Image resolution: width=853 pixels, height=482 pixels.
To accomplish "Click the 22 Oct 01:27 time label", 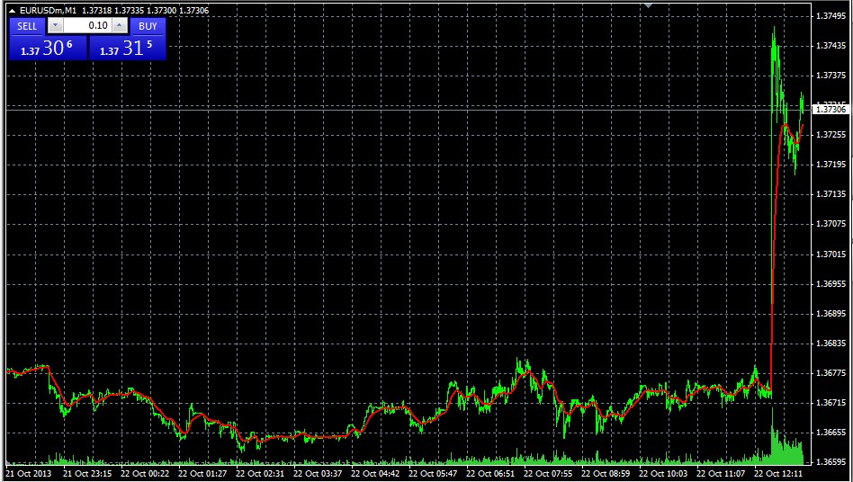I will 203,473.
